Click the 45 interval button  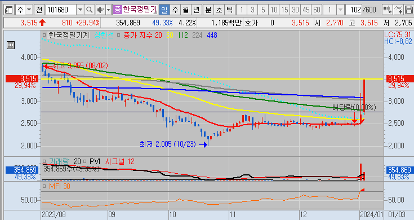coord(306,10)
